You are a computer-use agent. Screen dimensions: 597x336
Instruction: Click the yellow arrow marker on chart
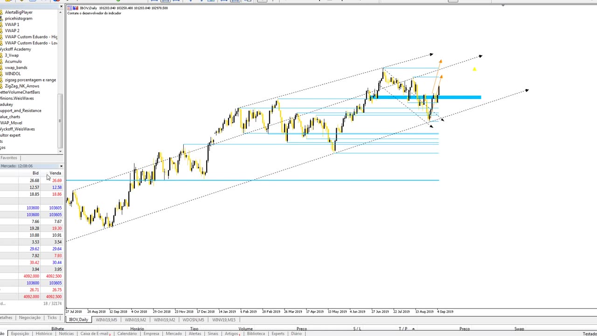[474, 69]
